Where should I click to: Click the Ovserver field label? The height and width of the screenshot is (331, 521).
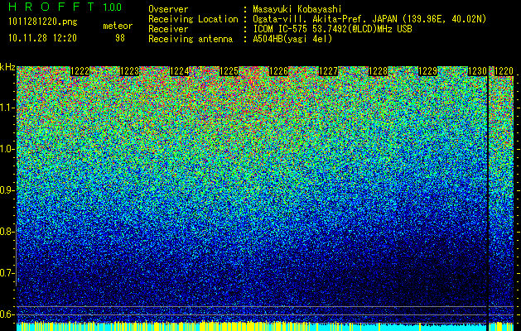[x=168, y=9]
